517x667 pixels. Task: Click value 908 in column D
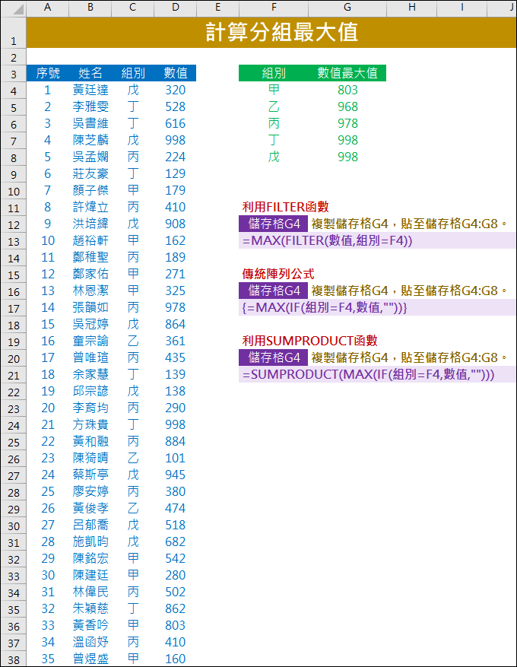click(x=175, y=224)
